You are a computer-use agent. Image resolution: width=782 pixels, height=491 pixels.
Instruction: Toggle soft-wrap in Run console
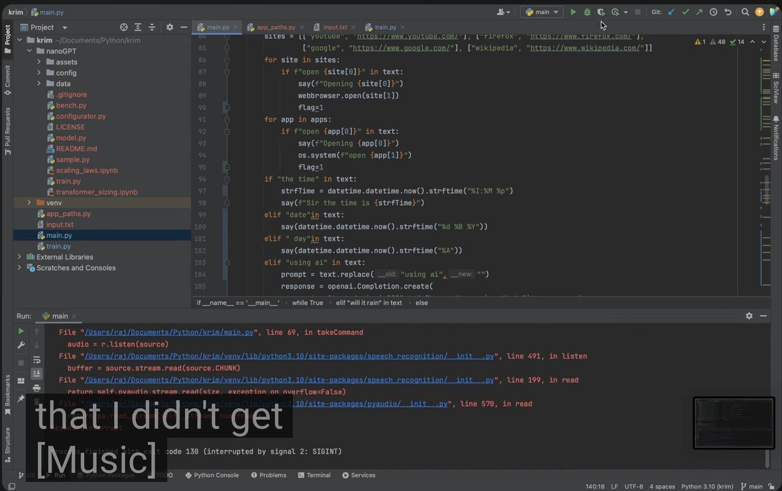click(x=37, y=360)
